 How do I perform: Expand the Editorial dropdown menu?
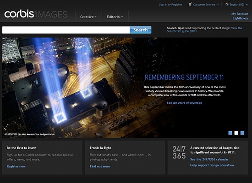pyautogui.click(x=115, y=17)
